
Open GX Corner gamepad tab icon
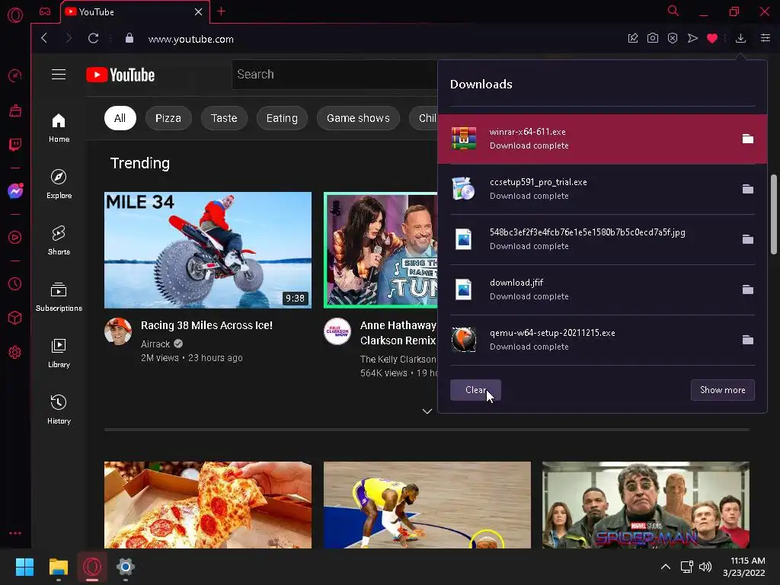click(x=45, y=11)
